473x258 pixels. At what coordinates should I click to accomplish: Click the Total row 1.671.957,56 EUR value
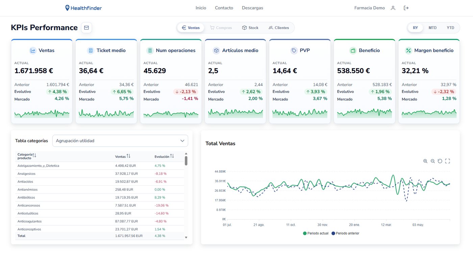[129, 236]
